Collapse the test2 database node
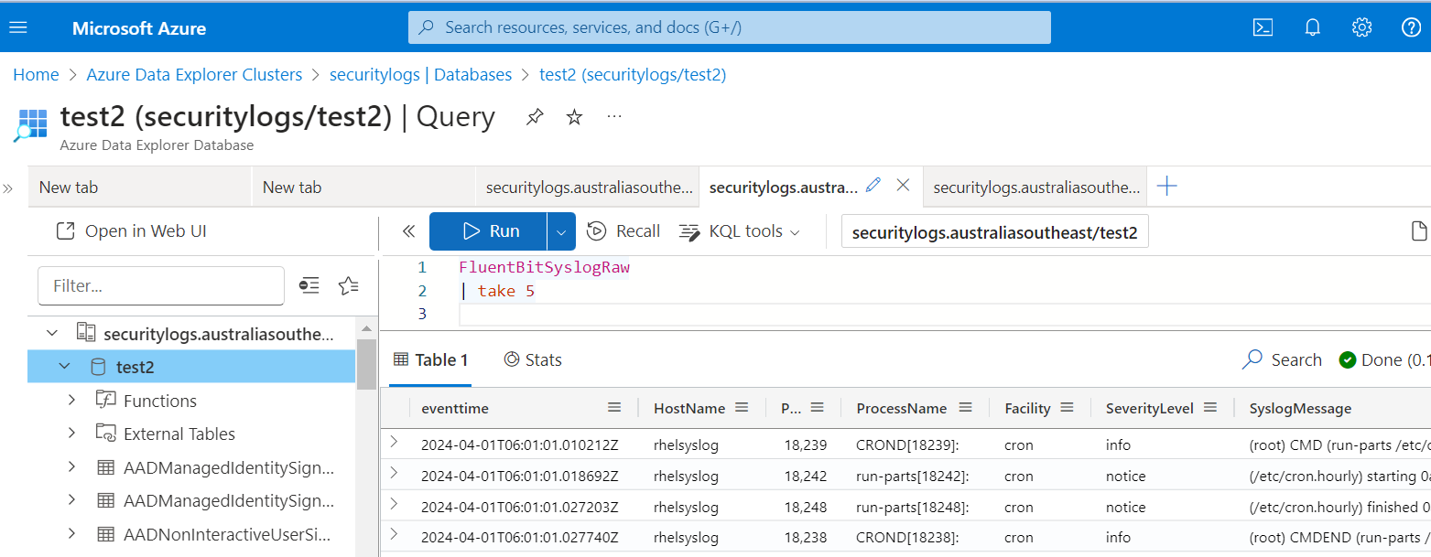The height and width of the screenshot is (557, 1431). 65,367
